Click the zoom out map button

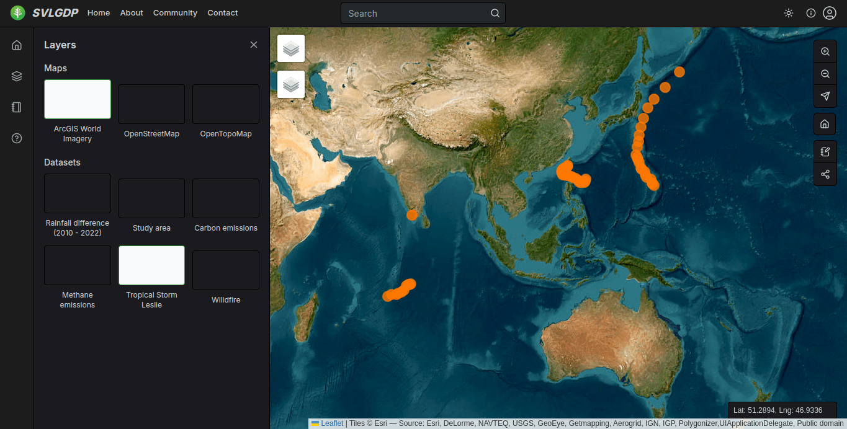(x=825, y=74)
